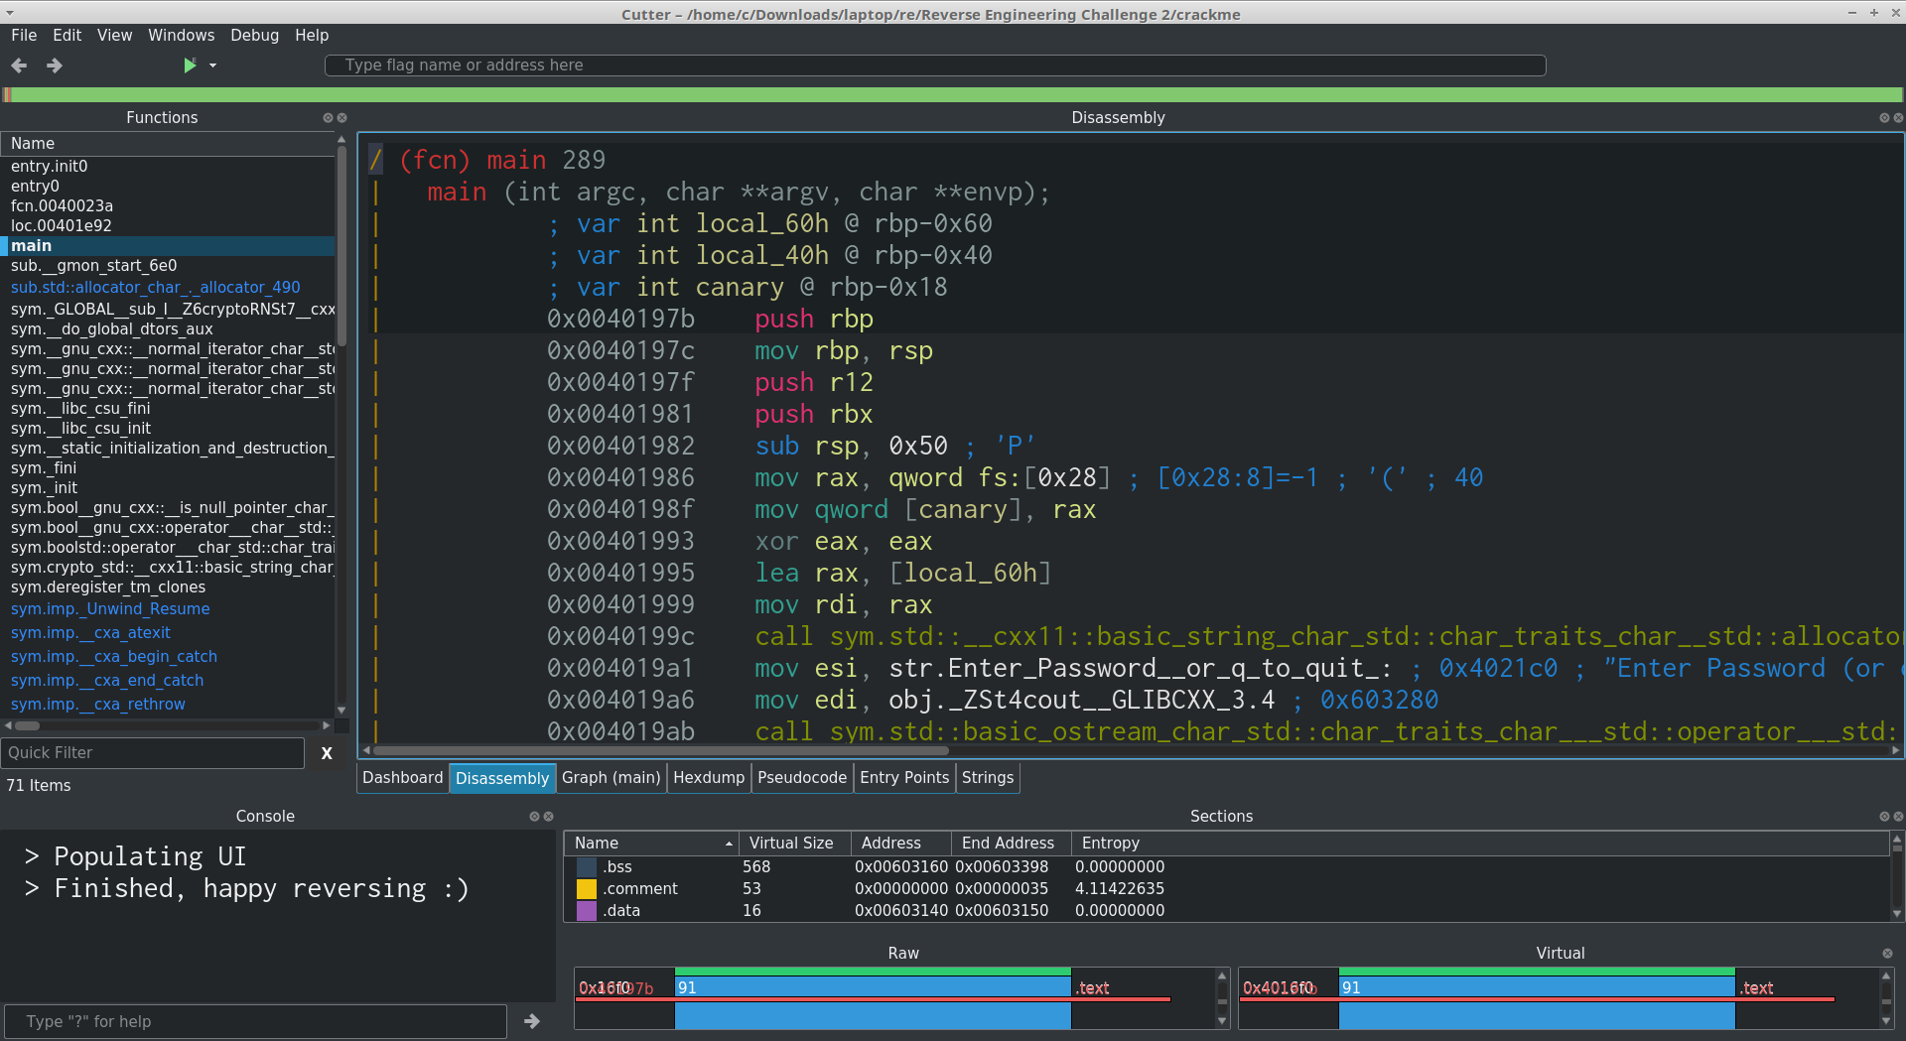Select sym._fini function
Image resolution: width=1906 pixels, height=1041 pixels.
point(168,468)
